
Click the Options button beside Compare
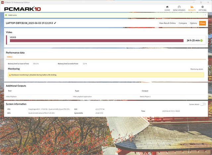(193, 23)
